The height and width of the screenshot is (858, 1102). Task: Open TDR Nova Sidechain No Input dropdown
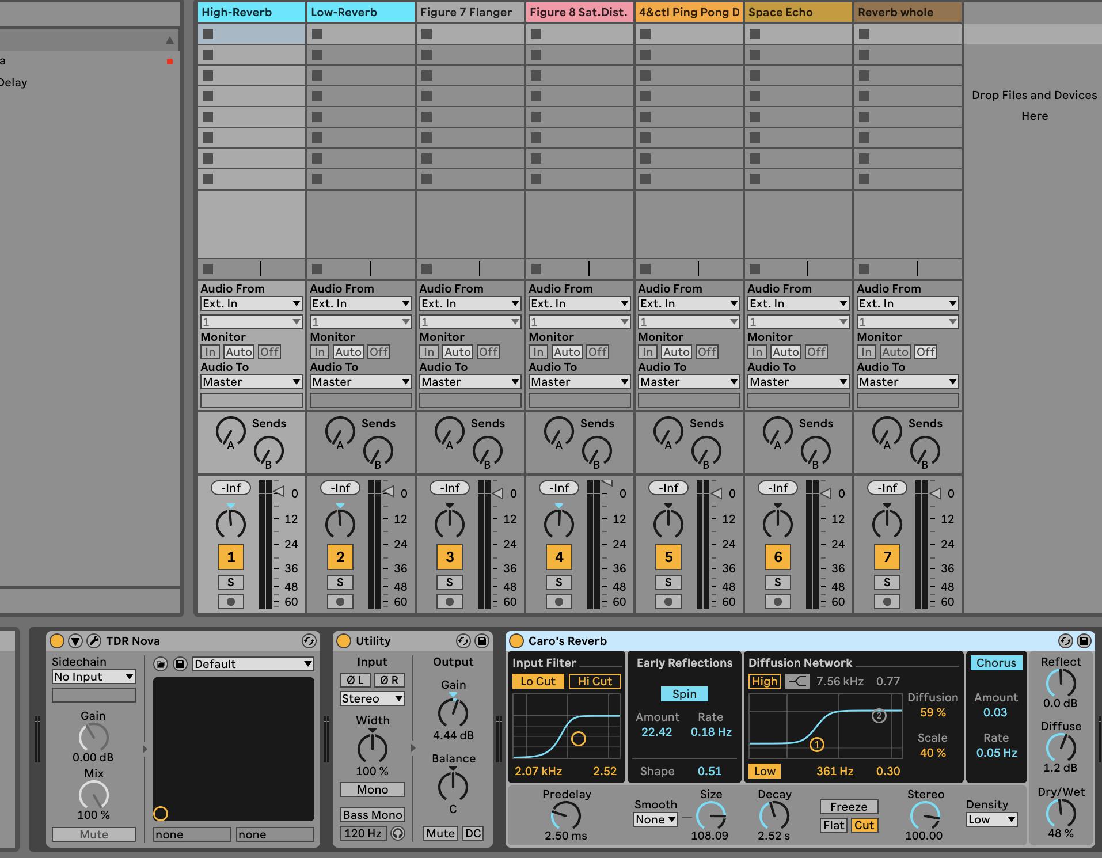pos(93,677)
